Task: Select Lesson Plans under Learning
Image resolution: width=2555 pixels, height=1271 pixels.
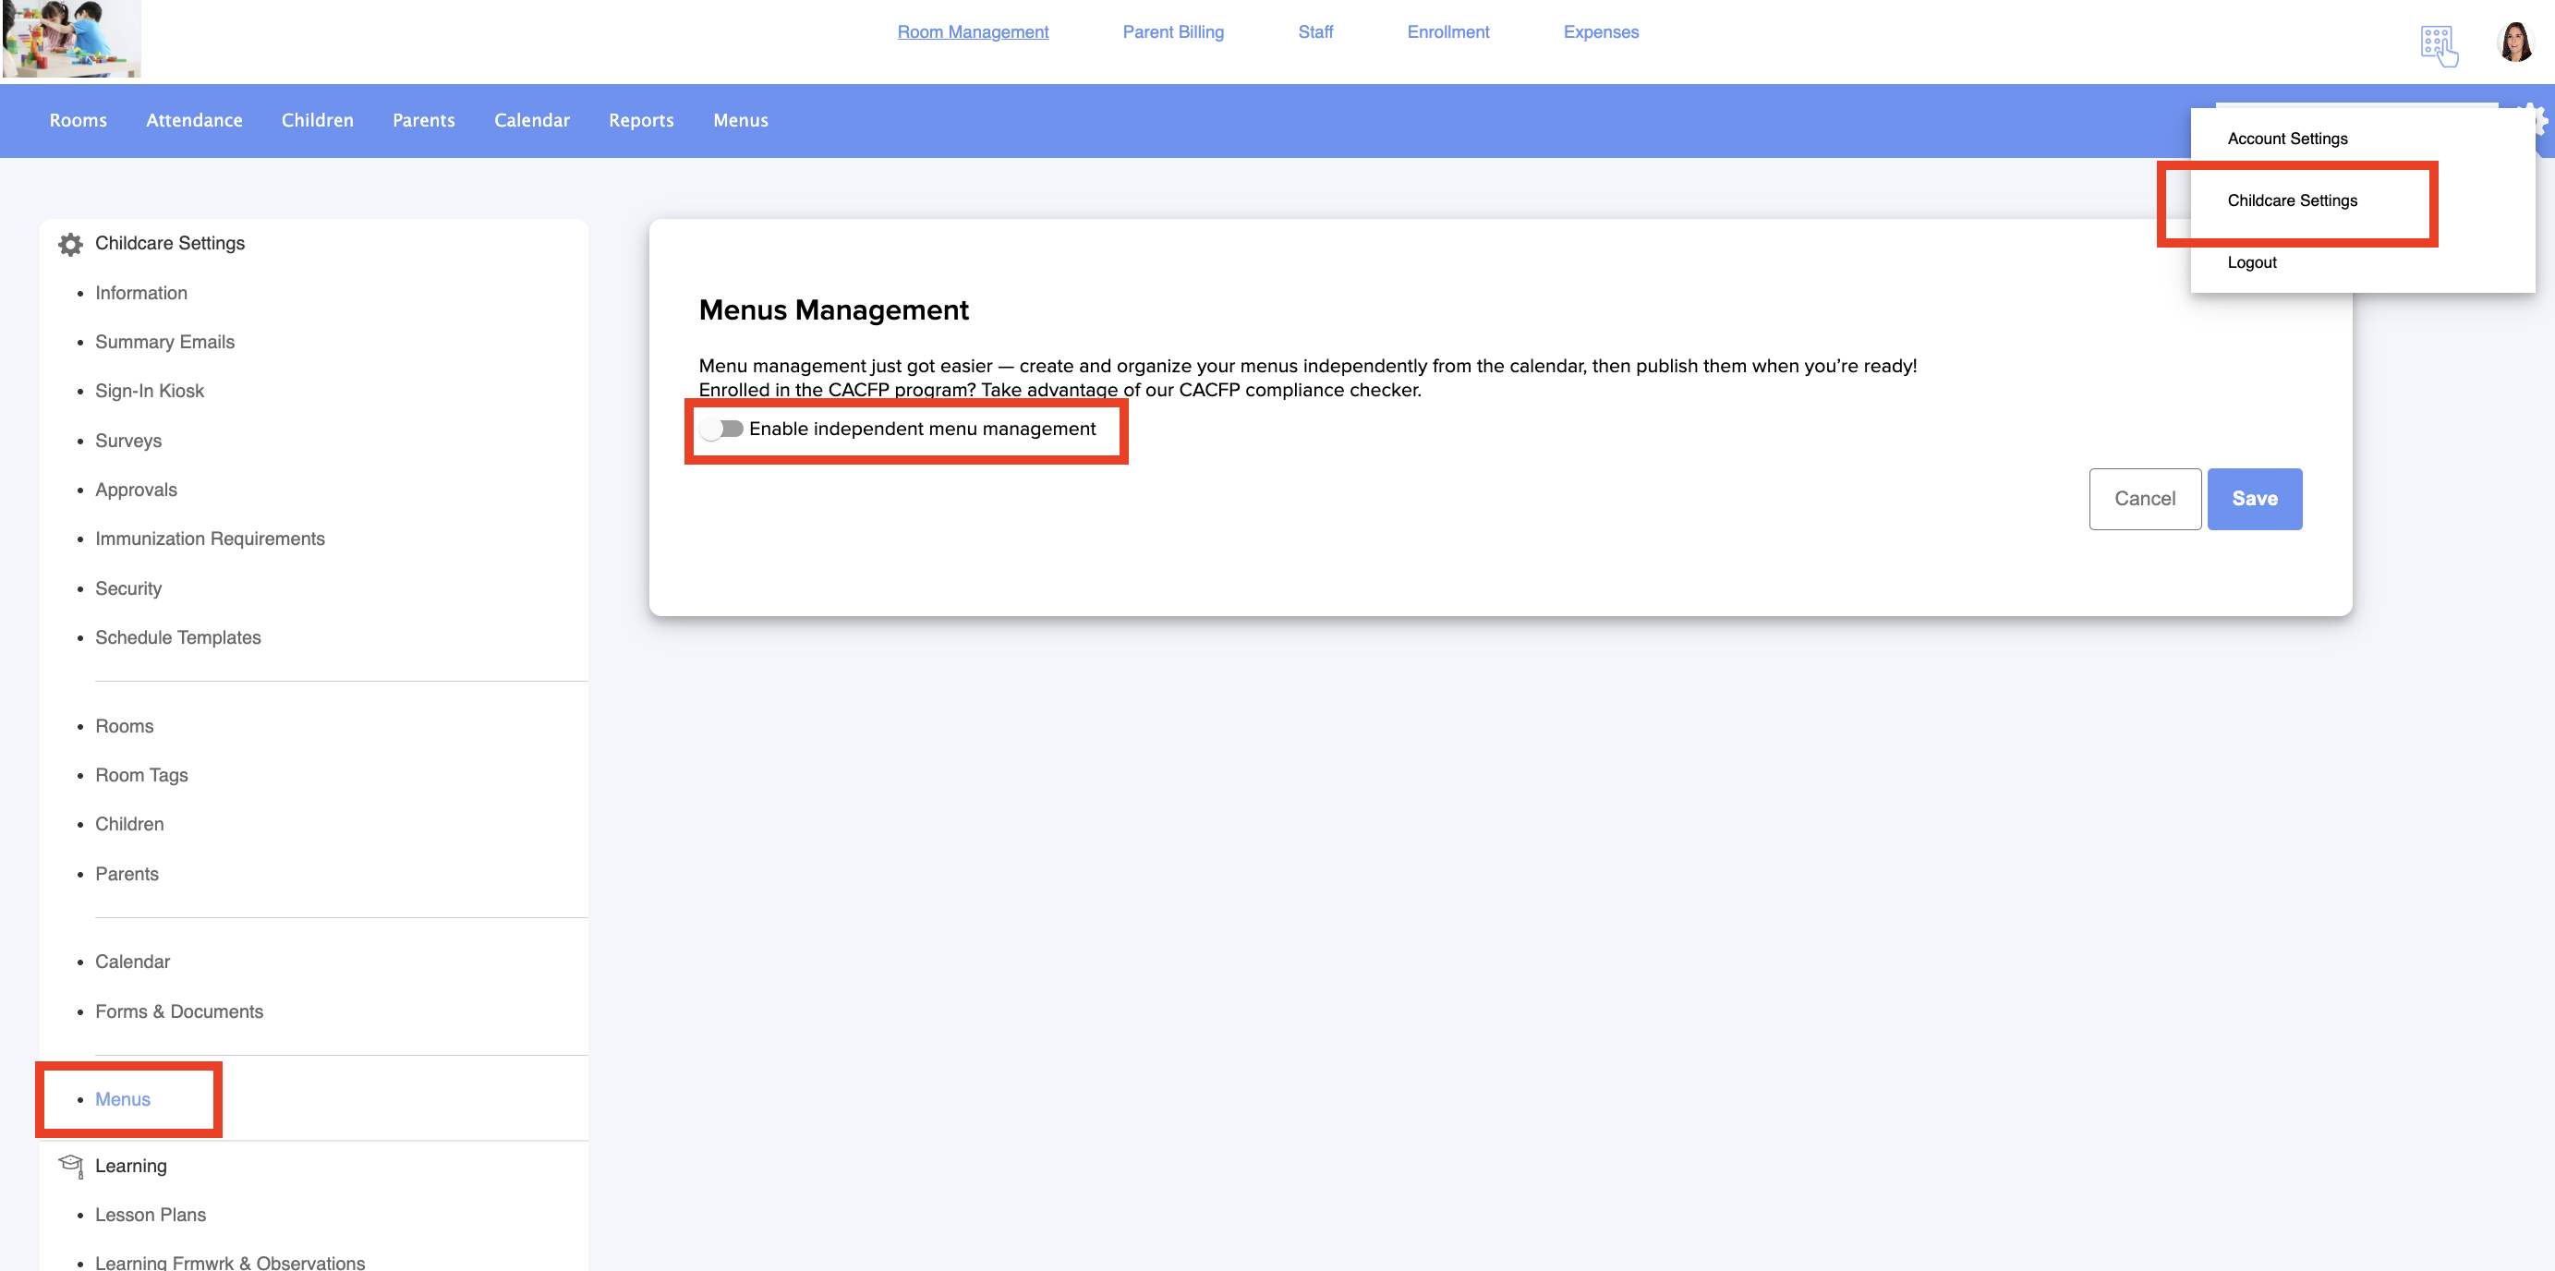Action: pyautogui.click(x=151, y=1215)
